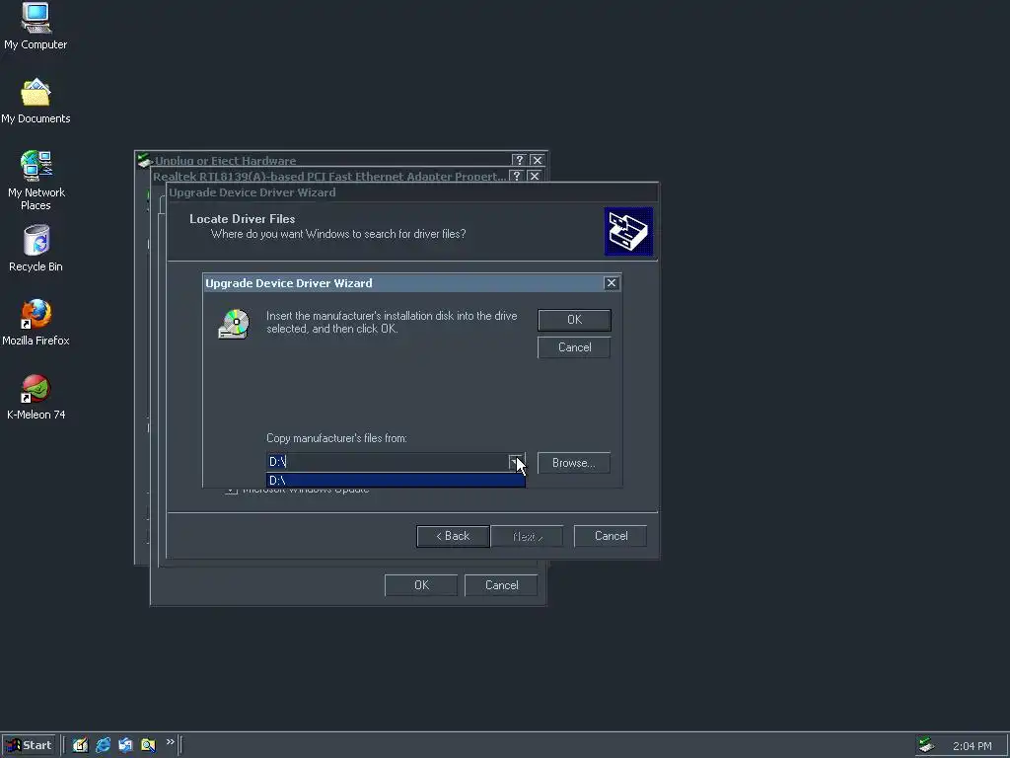Expand quick launch overflow chevron
This screenshot has height=758, width=1010.
click(x=170, y=742)
